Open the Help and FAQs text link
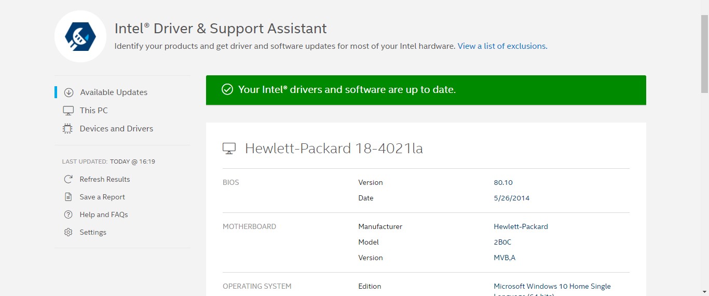This screenshot has height=296, width=709. (x=104, y=215)
